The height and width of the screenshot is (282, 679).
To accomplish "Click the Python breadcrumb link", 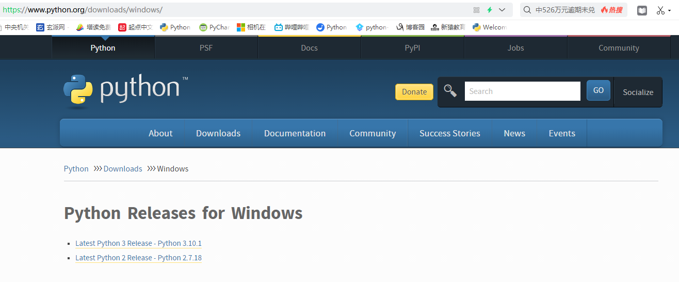I will tap(76, 169).
